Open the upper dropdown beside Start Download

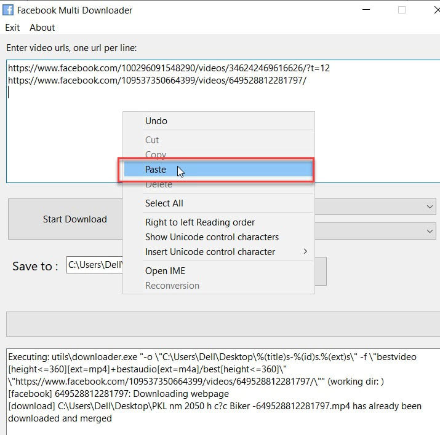(375, 206)
